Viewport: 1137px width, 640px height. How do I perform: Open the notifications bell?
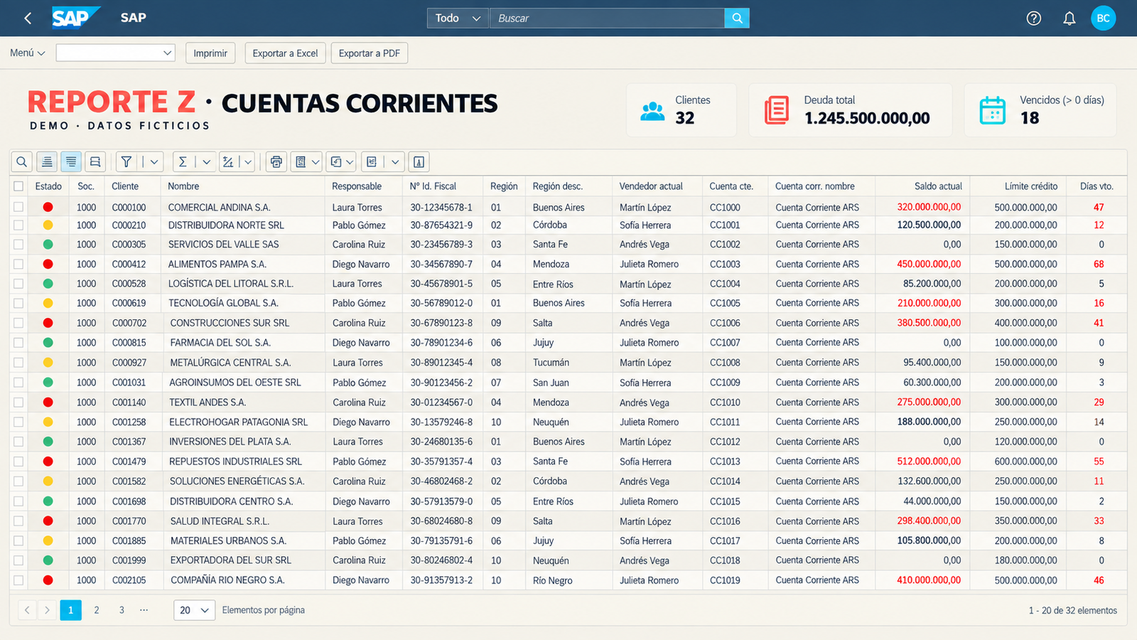click(1069, 18)
